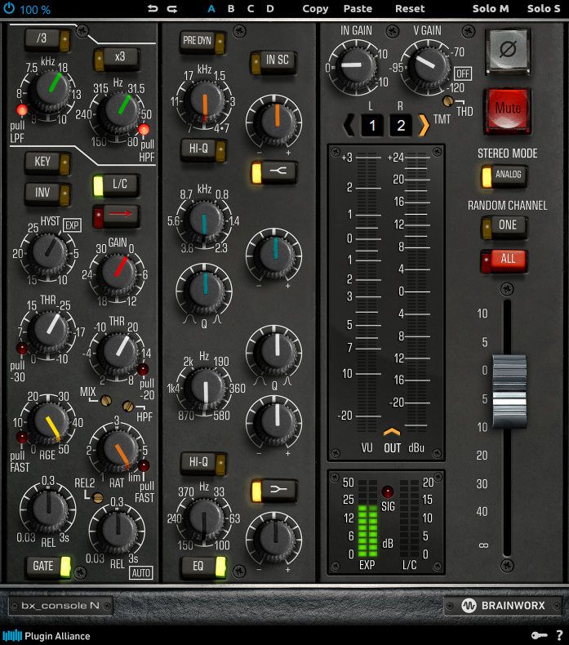Image resolution: width=569 pixels, height=645 pixels.
Task: Open the key license icon
Action: tap(539, 635)
